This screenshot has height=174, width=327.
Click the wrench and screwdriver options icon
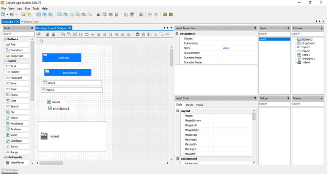pos(141,14)
